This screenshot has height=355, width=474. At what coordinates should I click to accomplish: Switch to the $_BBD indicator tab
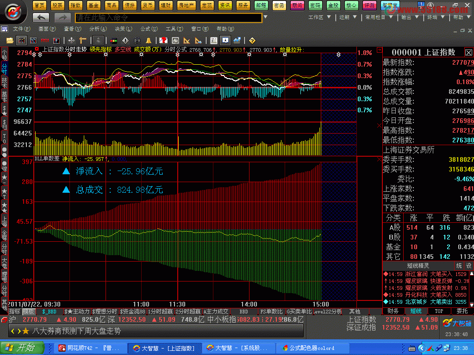[49, 312]
